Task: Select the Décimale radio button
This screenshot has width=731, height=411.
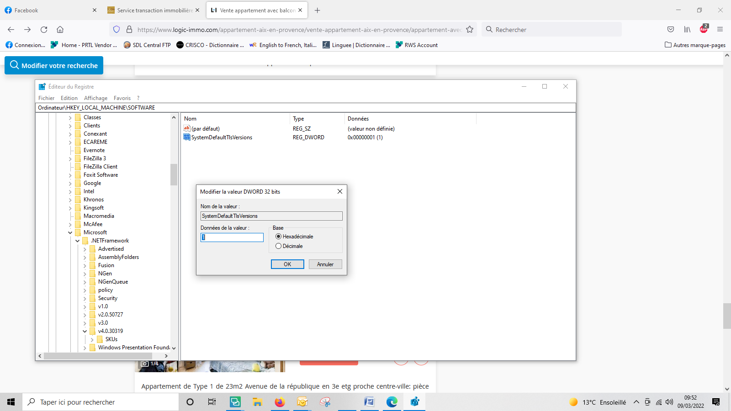Action: click(278, 246)
